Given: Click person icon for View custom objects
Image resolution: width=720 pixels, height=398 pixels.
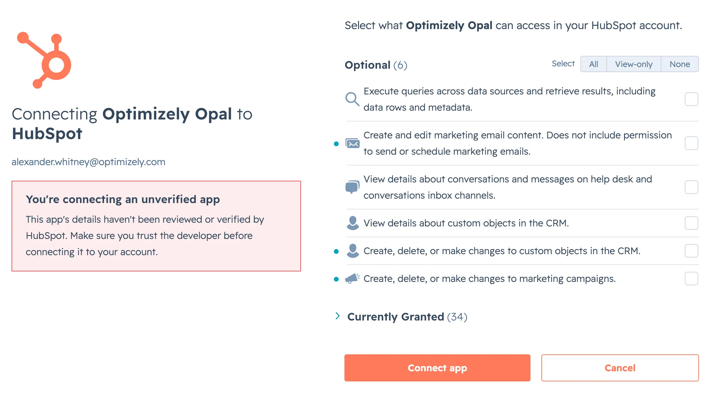Looking at the screenshot, I should (353, 223).
